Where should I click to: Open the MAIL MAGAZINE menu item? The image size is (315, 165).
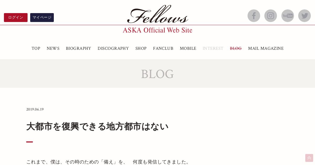266,48
